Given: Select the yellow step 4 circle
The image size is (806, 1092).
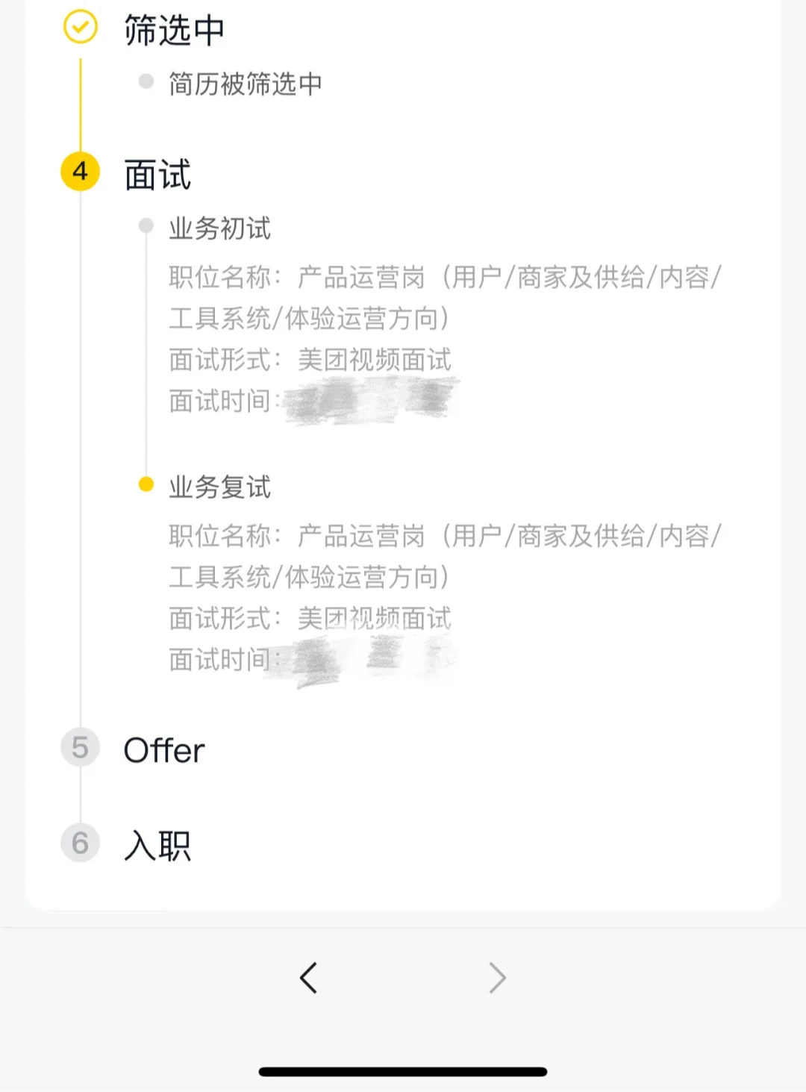Looking at the screenshot, I should [x=80, y=171].
